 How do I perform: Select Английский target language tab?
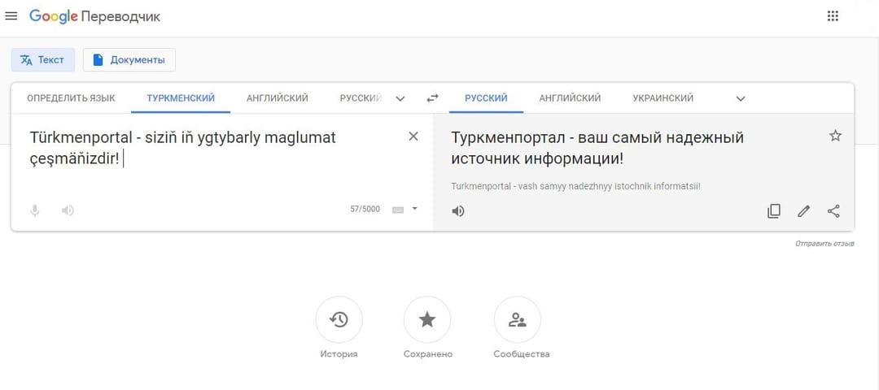[570, 98]
